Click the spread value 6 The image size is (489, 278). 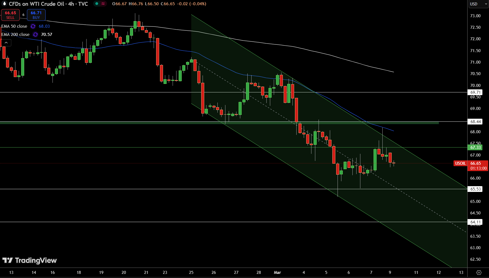pos(23,15)
